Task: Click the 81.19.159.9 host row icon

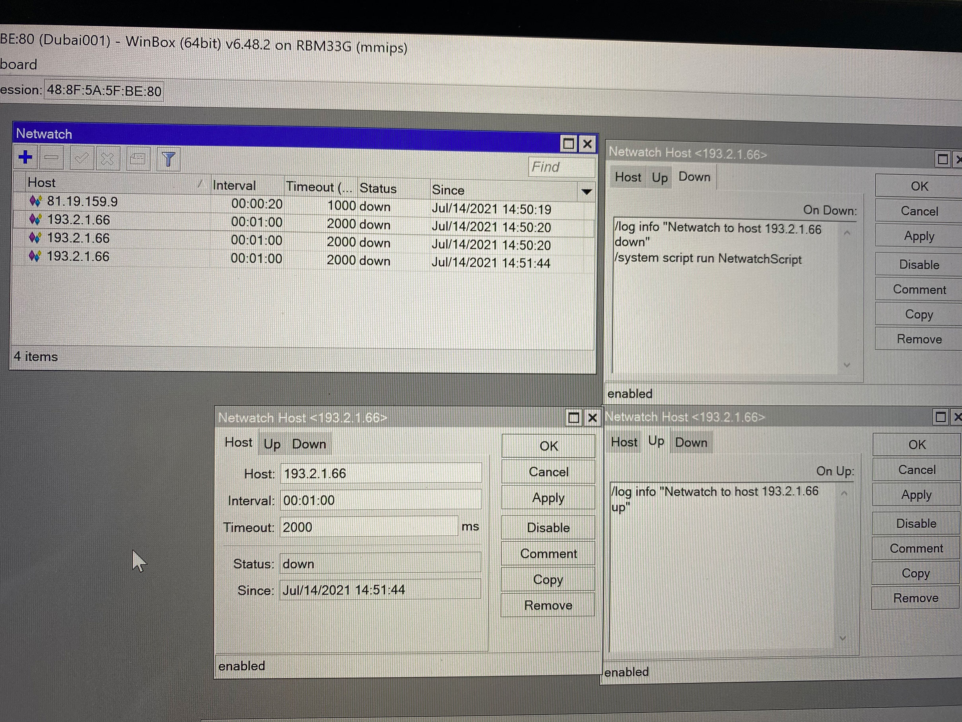Action: point(35,201)
